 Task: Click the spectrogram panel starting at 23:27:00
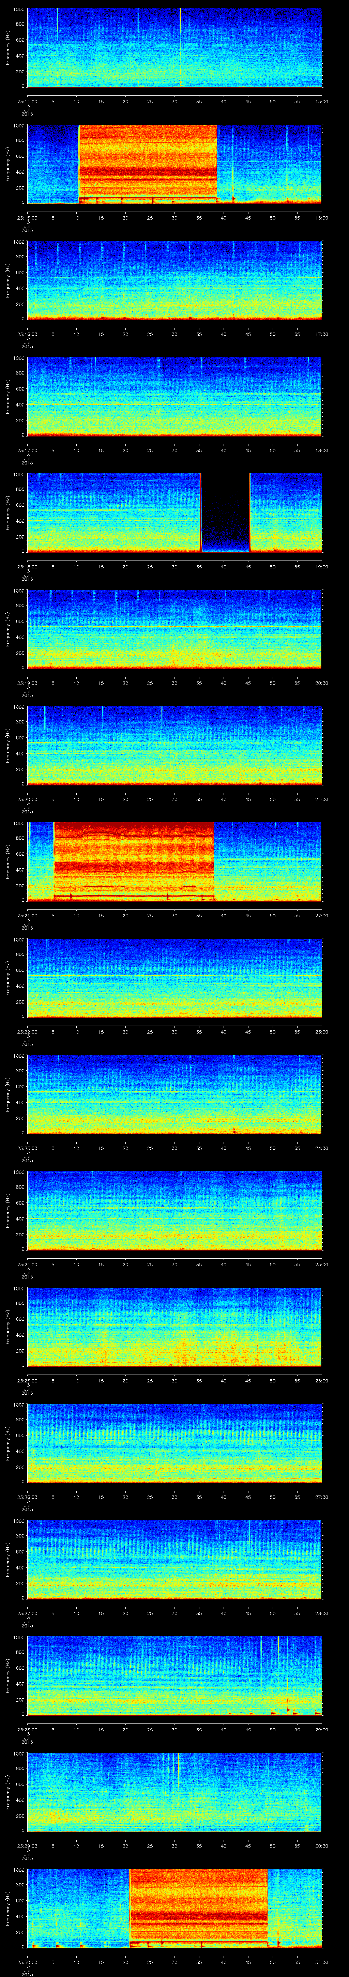click(x=175, y=1560)
